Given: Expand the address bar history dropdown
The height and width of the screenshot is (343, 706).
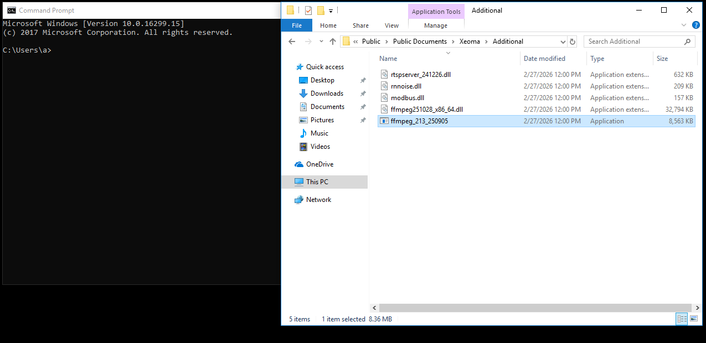Looking at the screenshot, I should pos(563,41).
